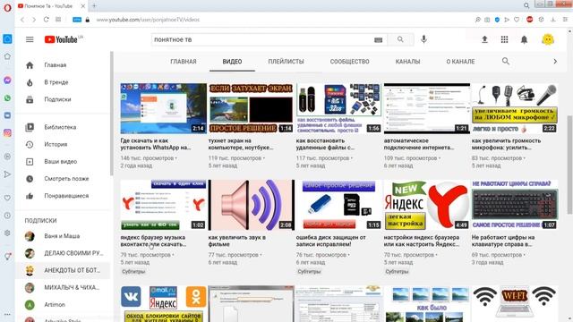
Task: Open notifications bell
Action: pos(524,39)
